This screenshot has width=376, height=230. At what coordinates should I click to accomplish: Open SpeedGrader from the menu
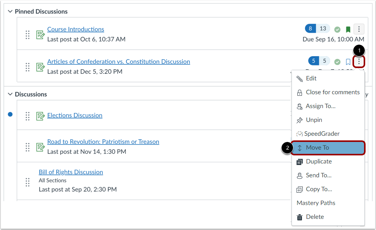[328, 134]
